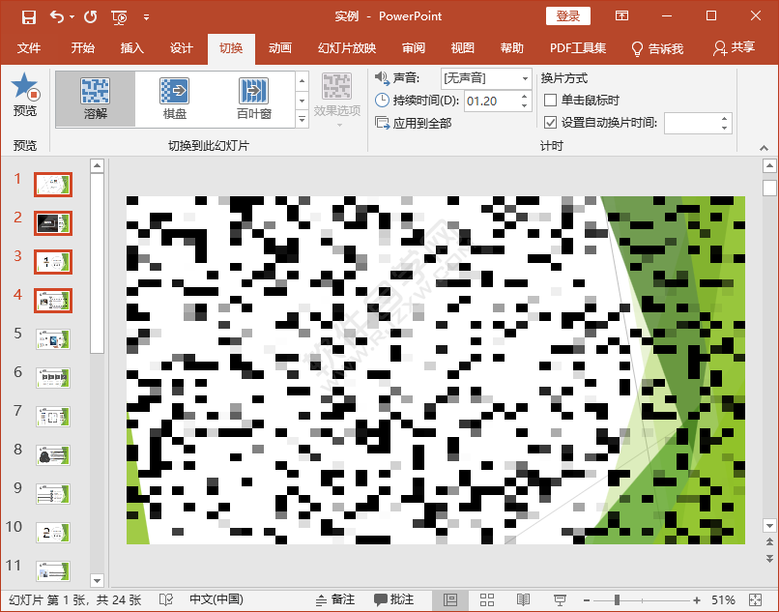The width and height of the screenshot is (779, 612).
Task: Select the 棋盘 (Checkerboard) transition icon
Action: point(174,91)
